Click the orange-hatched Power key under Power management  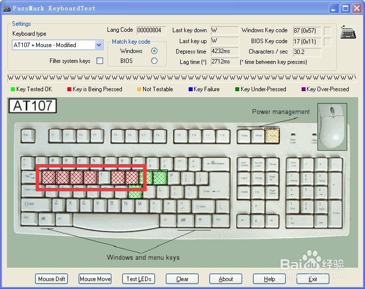coord(272,136)
